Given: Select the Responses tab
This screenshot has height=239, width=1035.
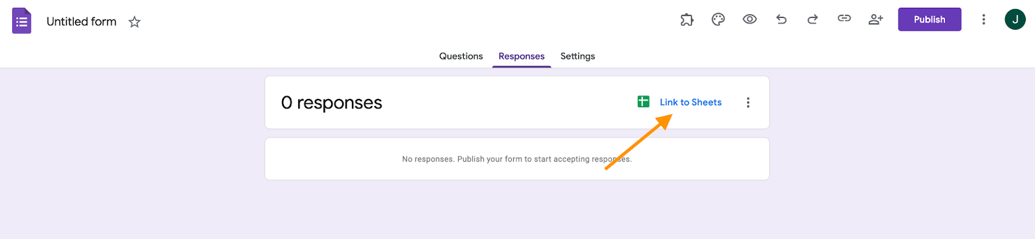Looking at the screenshot, I should 521,56.
